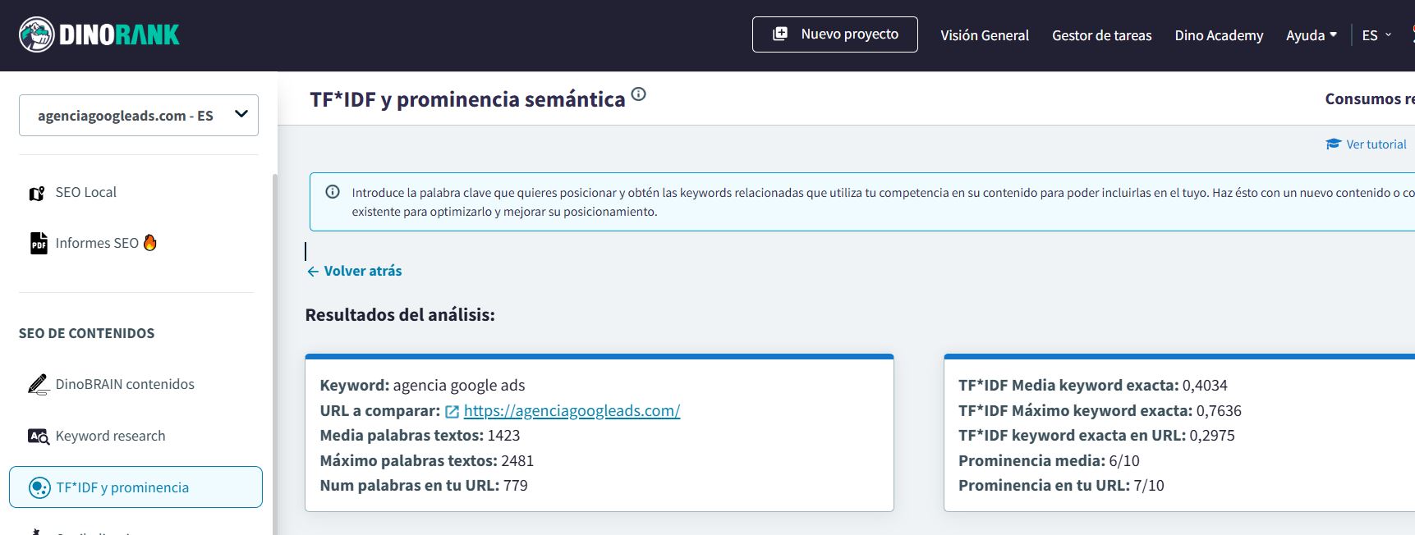This screenshot has height=535, width=1415.
Task: Click the SEO Local map icon
Action: [37, 194]
